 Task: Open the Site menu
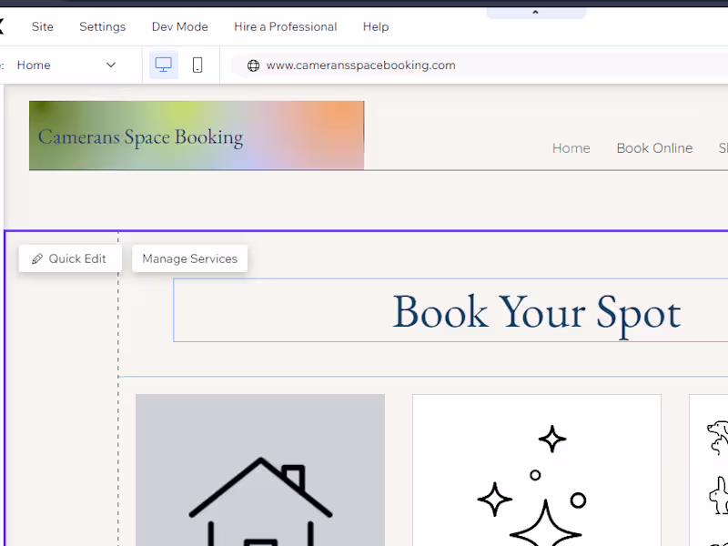point(42,26)
